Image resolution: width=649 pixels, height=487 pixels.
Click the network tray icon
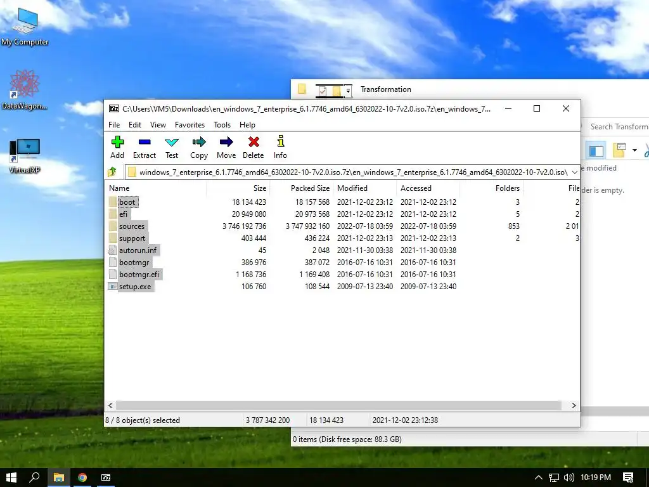(x=553, y=477)
